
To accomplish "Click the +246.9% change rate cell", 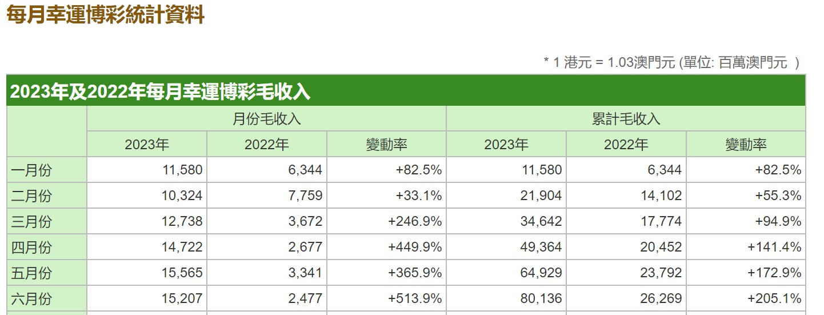I will pos(415,221).
